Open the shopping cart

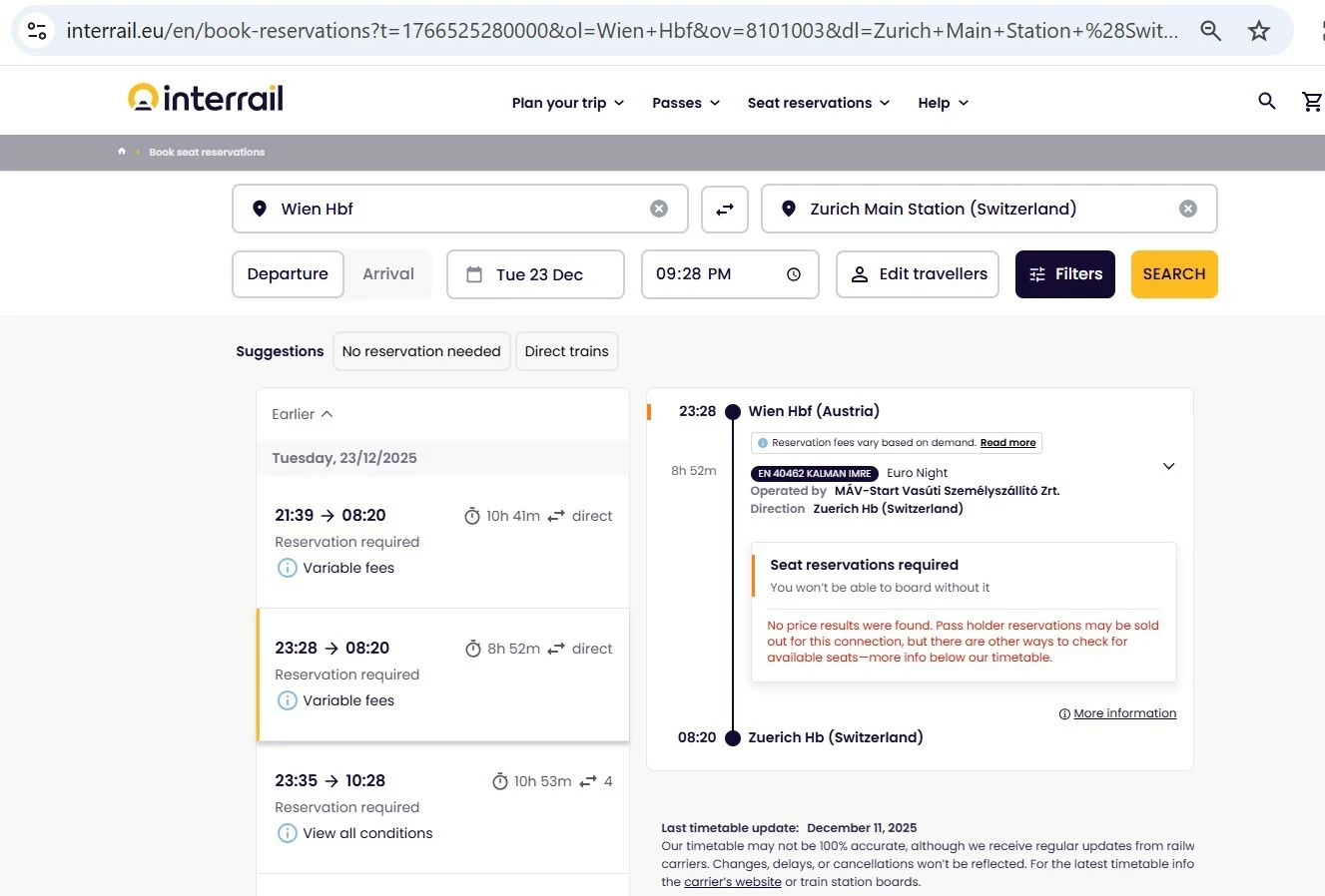click(x=1313, y=101)
